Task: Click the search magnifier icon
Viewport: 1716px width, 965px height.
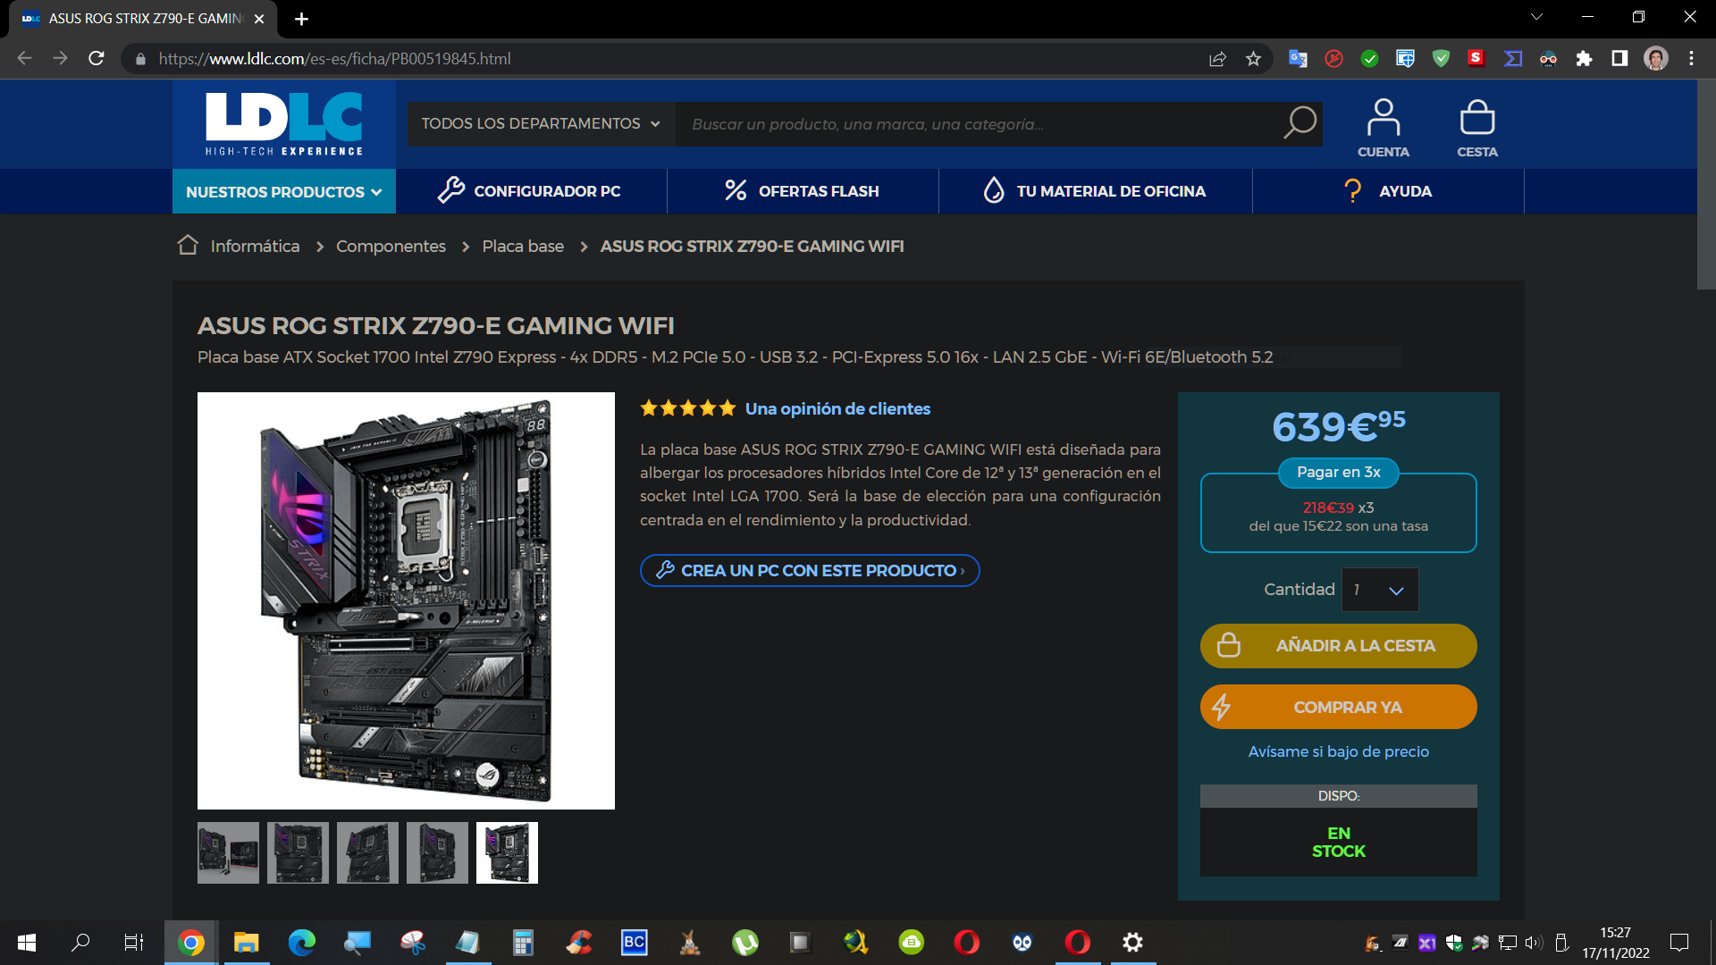Action: coord(1300,122)
